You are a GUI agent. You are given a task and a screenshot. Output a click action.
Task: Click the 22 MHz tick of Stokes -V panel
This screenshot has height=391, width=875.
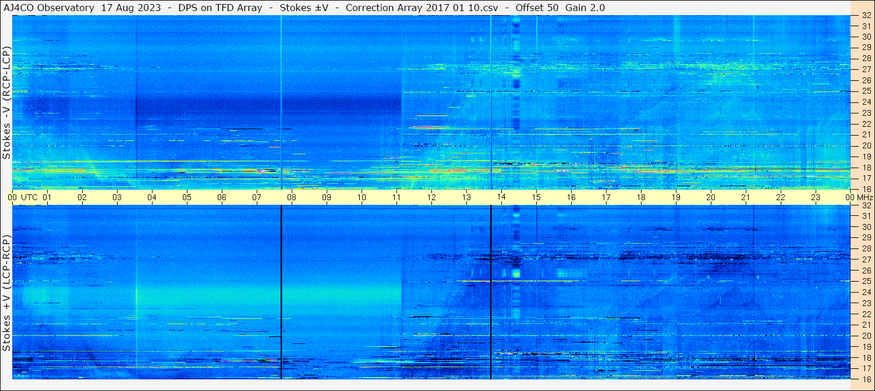coord(866,124)
